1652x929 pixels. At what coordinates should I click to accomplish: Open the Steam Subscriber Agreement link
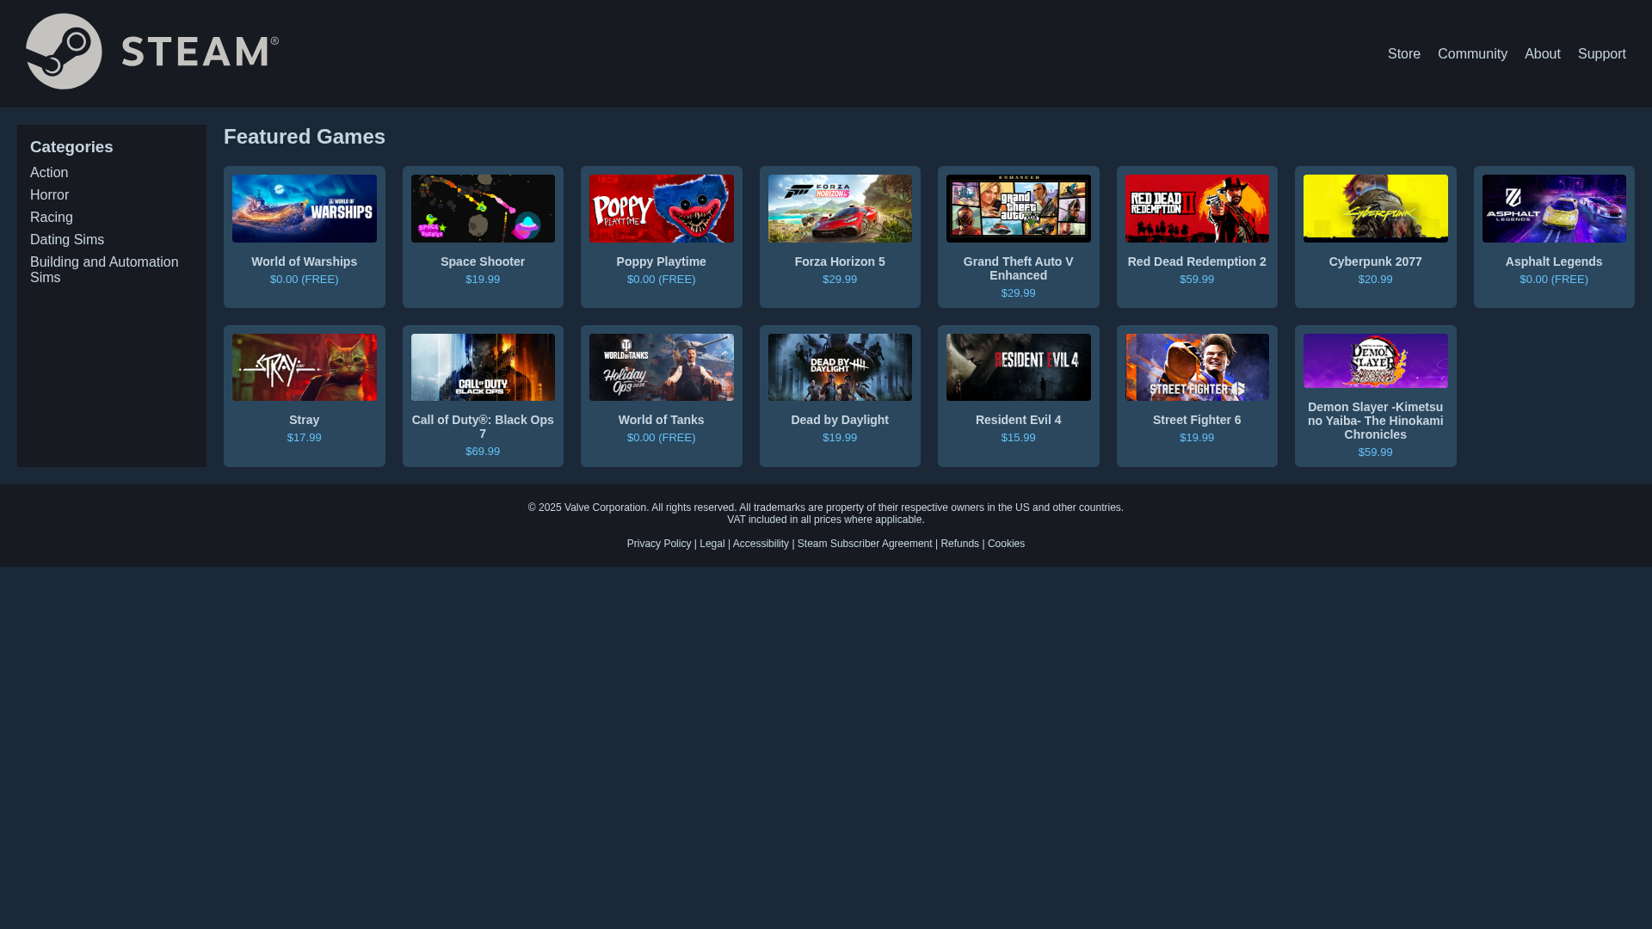(x=864, y=544)
